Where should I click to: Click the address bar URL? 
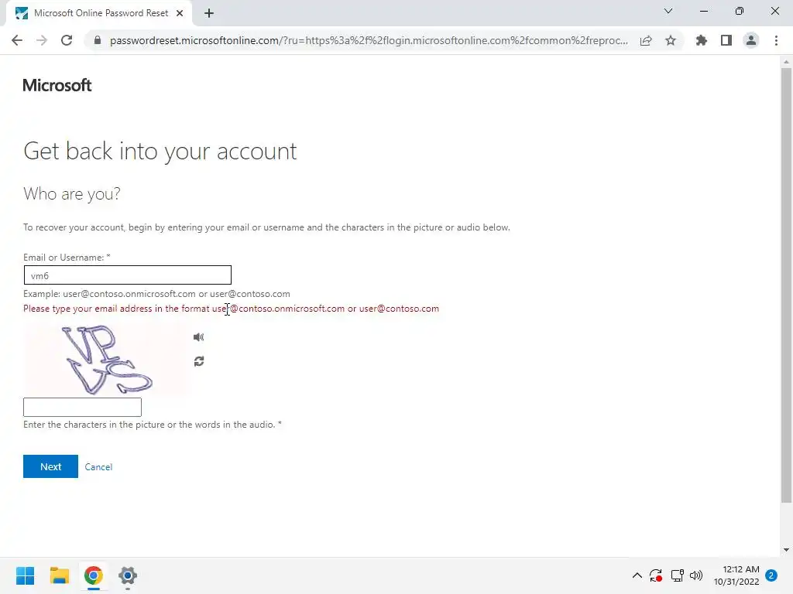(x=369, y=40)
